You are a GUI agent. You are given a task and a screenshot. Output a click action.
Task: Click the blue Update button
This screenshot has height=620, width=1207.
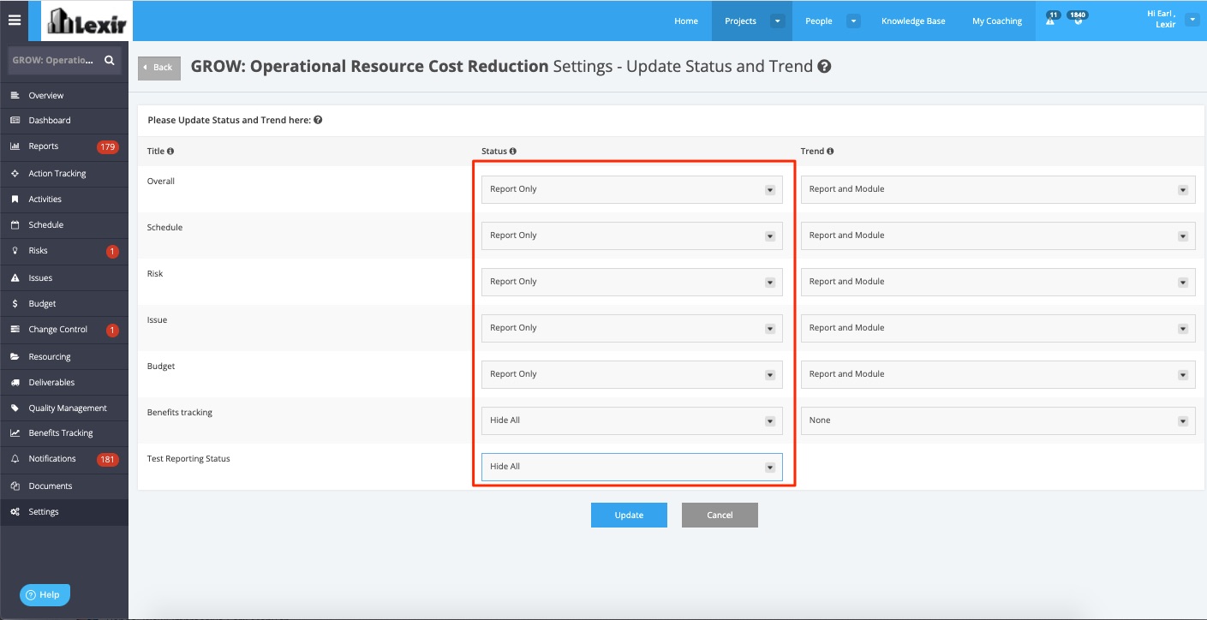[629, 515]
